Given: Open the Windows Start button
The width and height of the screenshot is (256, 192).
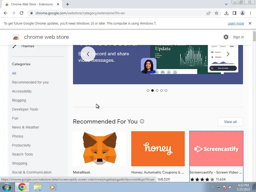Looking at the screenshot, I should 6,187.
